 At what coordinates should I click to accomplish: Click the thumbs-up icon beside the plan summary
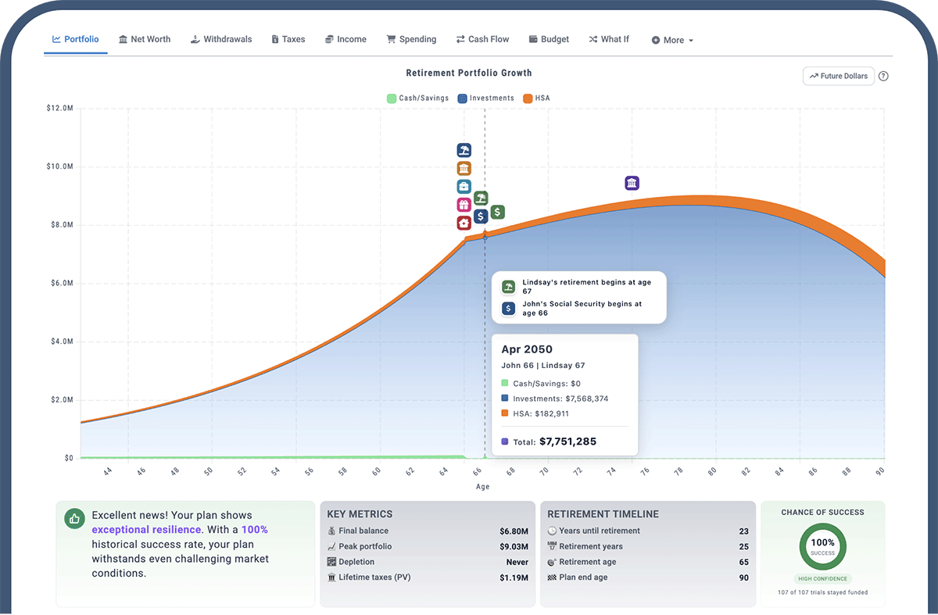[x=74, y=518]
